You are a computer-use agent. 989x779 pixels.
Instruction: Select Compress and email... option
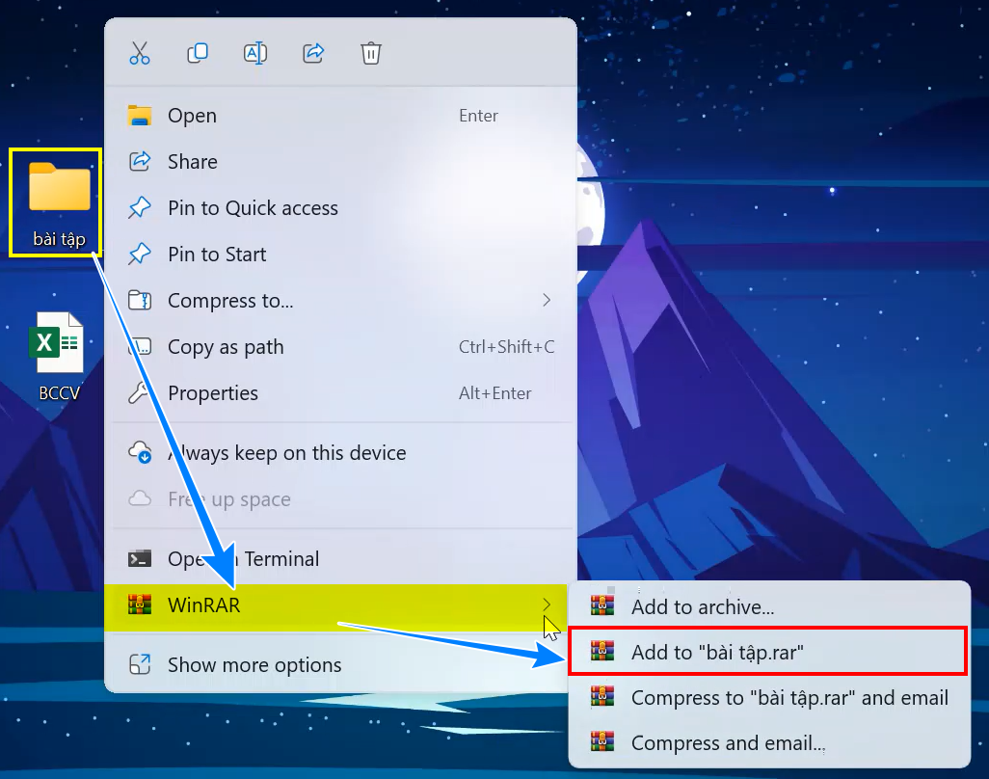point(728,743)
